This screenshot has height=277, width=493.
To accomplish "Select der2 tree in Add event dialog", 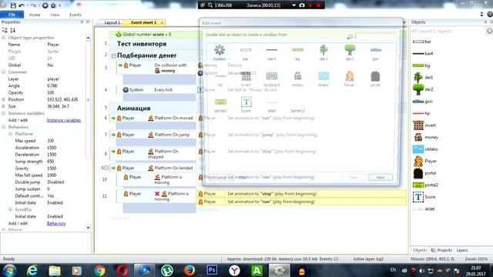I will [350, 52].
